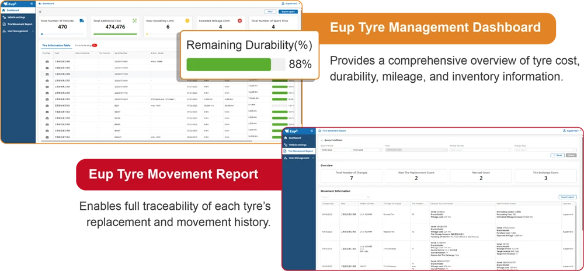The height and width of the screenshot is (271, 584).
Task: Open eupserver3 user menu in Dashboard window
Action: [x=290, y=3]
